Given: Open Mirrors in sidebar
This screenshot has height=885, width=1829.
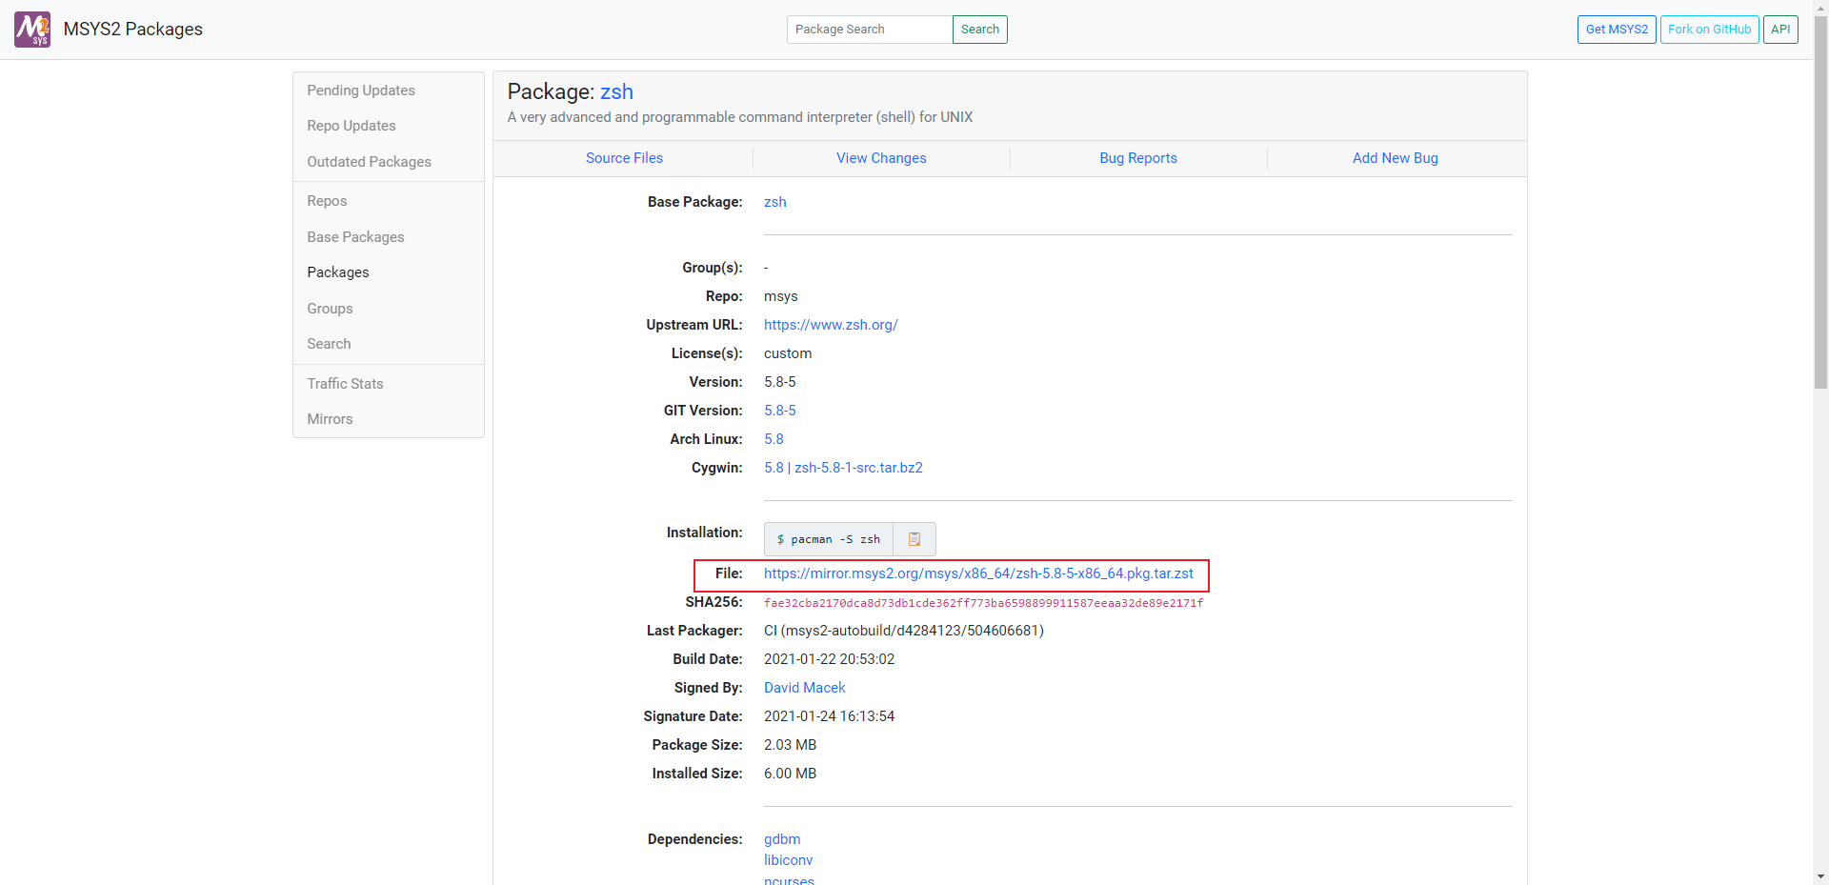Looking at the screenshot, I should tap(330, 419).
